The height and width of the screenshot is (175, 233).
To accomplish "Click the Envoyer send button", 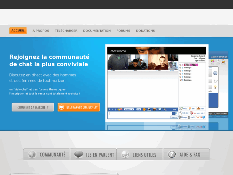I will (x=174, y=117).
